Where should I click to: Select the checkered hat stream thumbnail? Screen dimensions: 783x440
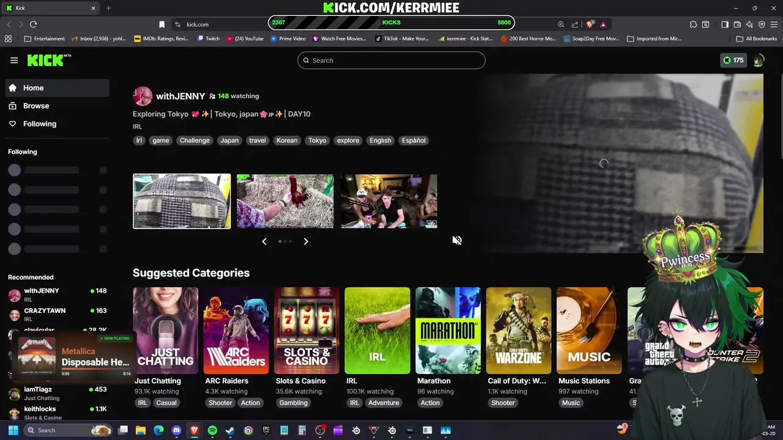(182, 201)
